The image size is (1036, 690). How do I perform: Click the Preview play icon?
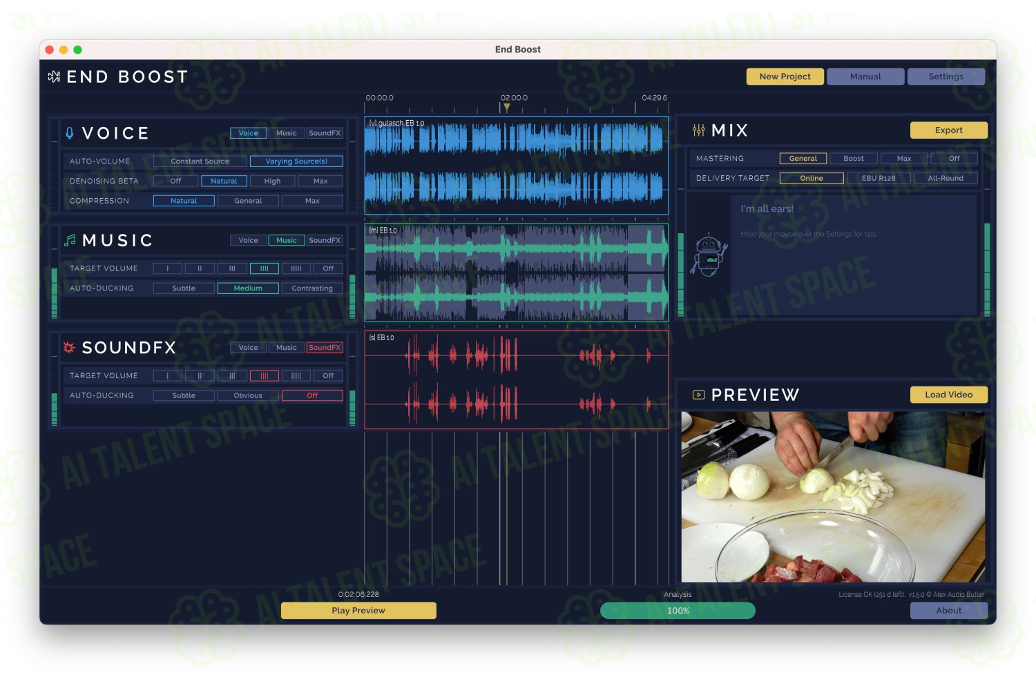[x=699, y=395]
